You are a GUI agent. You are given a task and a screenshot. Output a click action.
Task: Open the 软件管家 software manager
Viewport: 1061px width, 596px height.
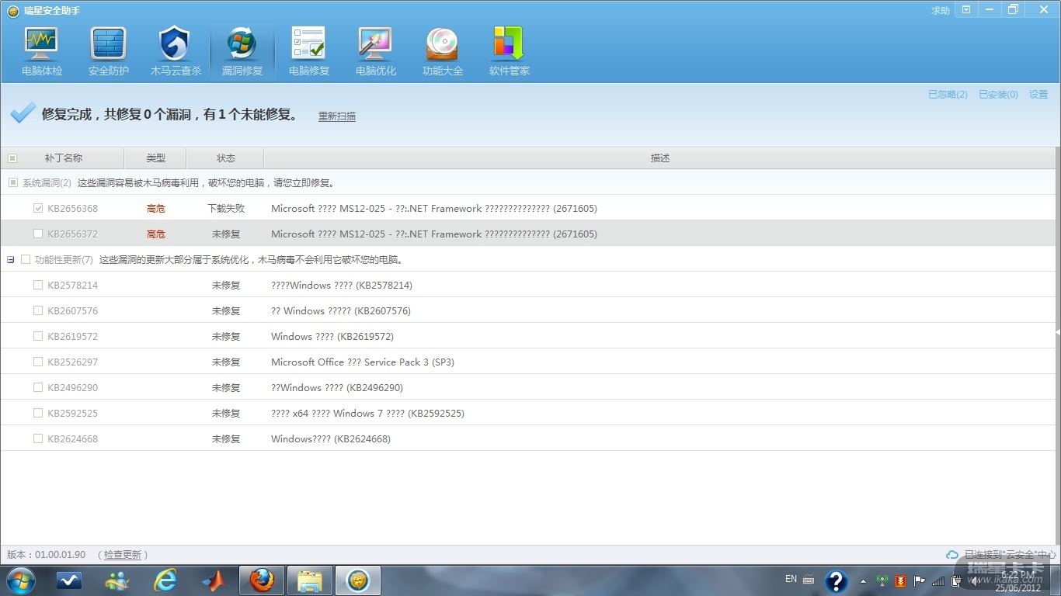(x=510, y=52)
